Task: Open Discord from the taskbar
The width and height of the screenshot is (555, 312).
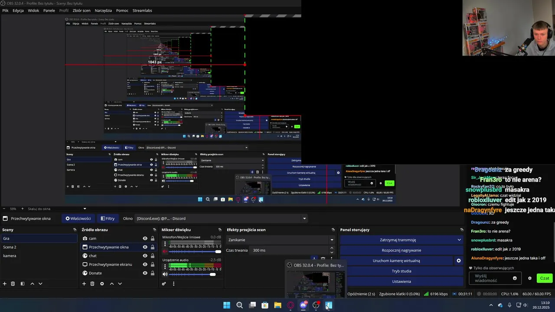Action: (x=303, y=305)
